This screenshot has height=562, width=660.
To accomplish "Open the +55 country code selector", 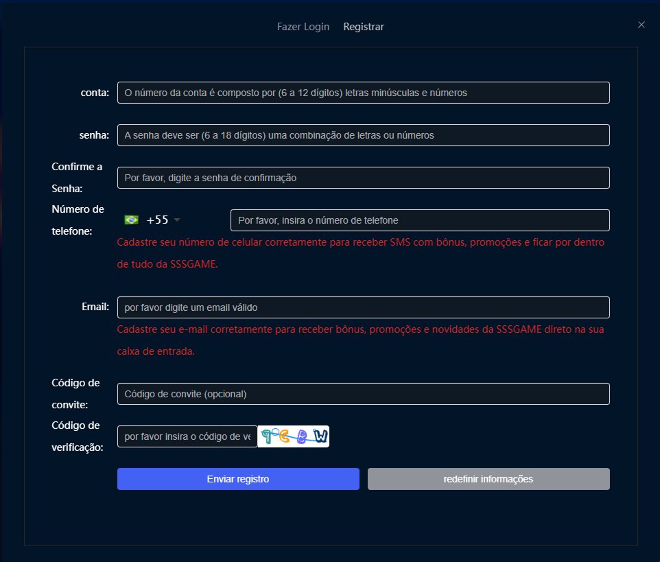I will 157,220.
